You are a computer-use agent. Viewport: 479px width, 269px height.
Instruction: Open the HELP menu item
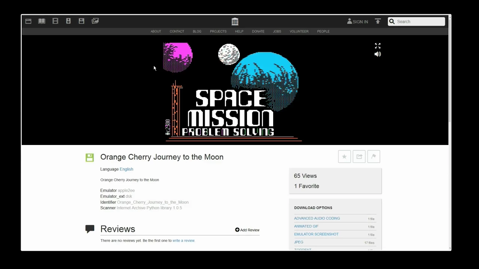pyautogui.click(x=239, y=31)
